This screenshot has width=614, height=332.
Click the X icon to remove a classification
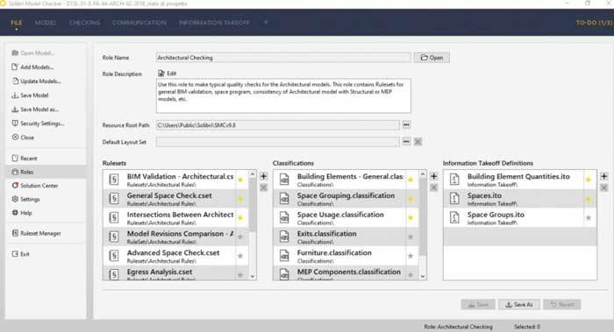coord(434,187)
